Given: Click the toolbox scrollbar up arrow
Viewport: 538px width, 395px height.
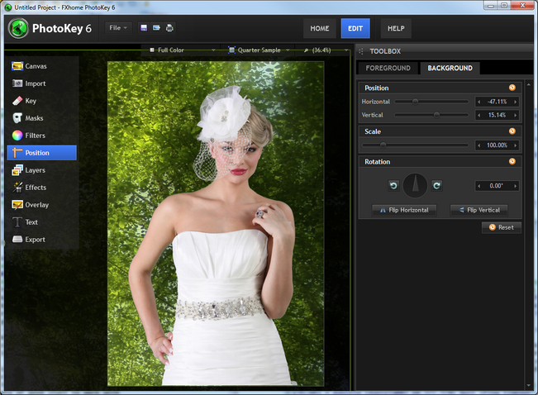Looking at the screenshot, I should click(528, 84).
